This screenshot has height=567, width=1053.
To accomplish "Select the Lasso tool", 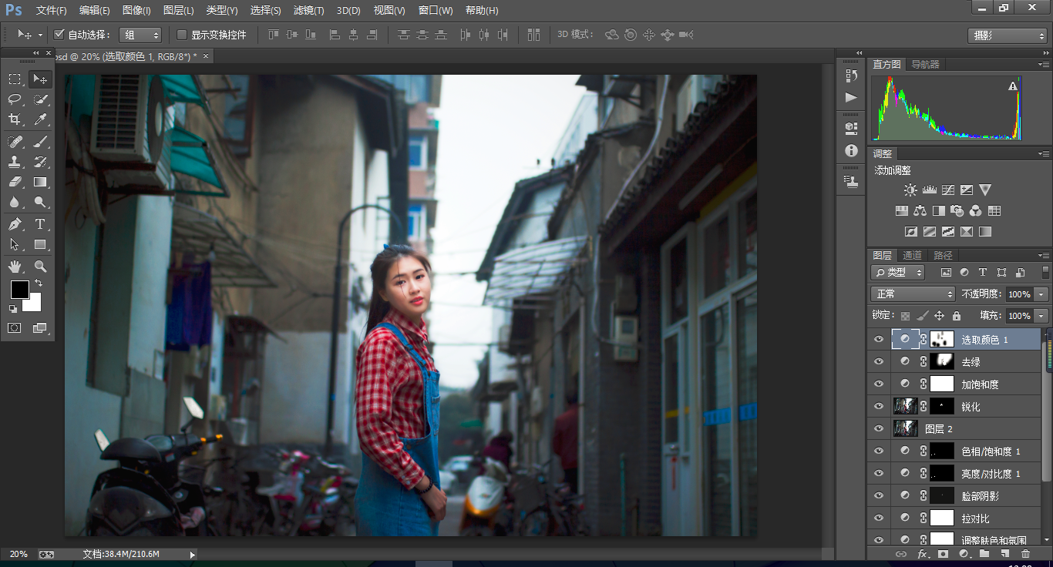I will [15, 99].
